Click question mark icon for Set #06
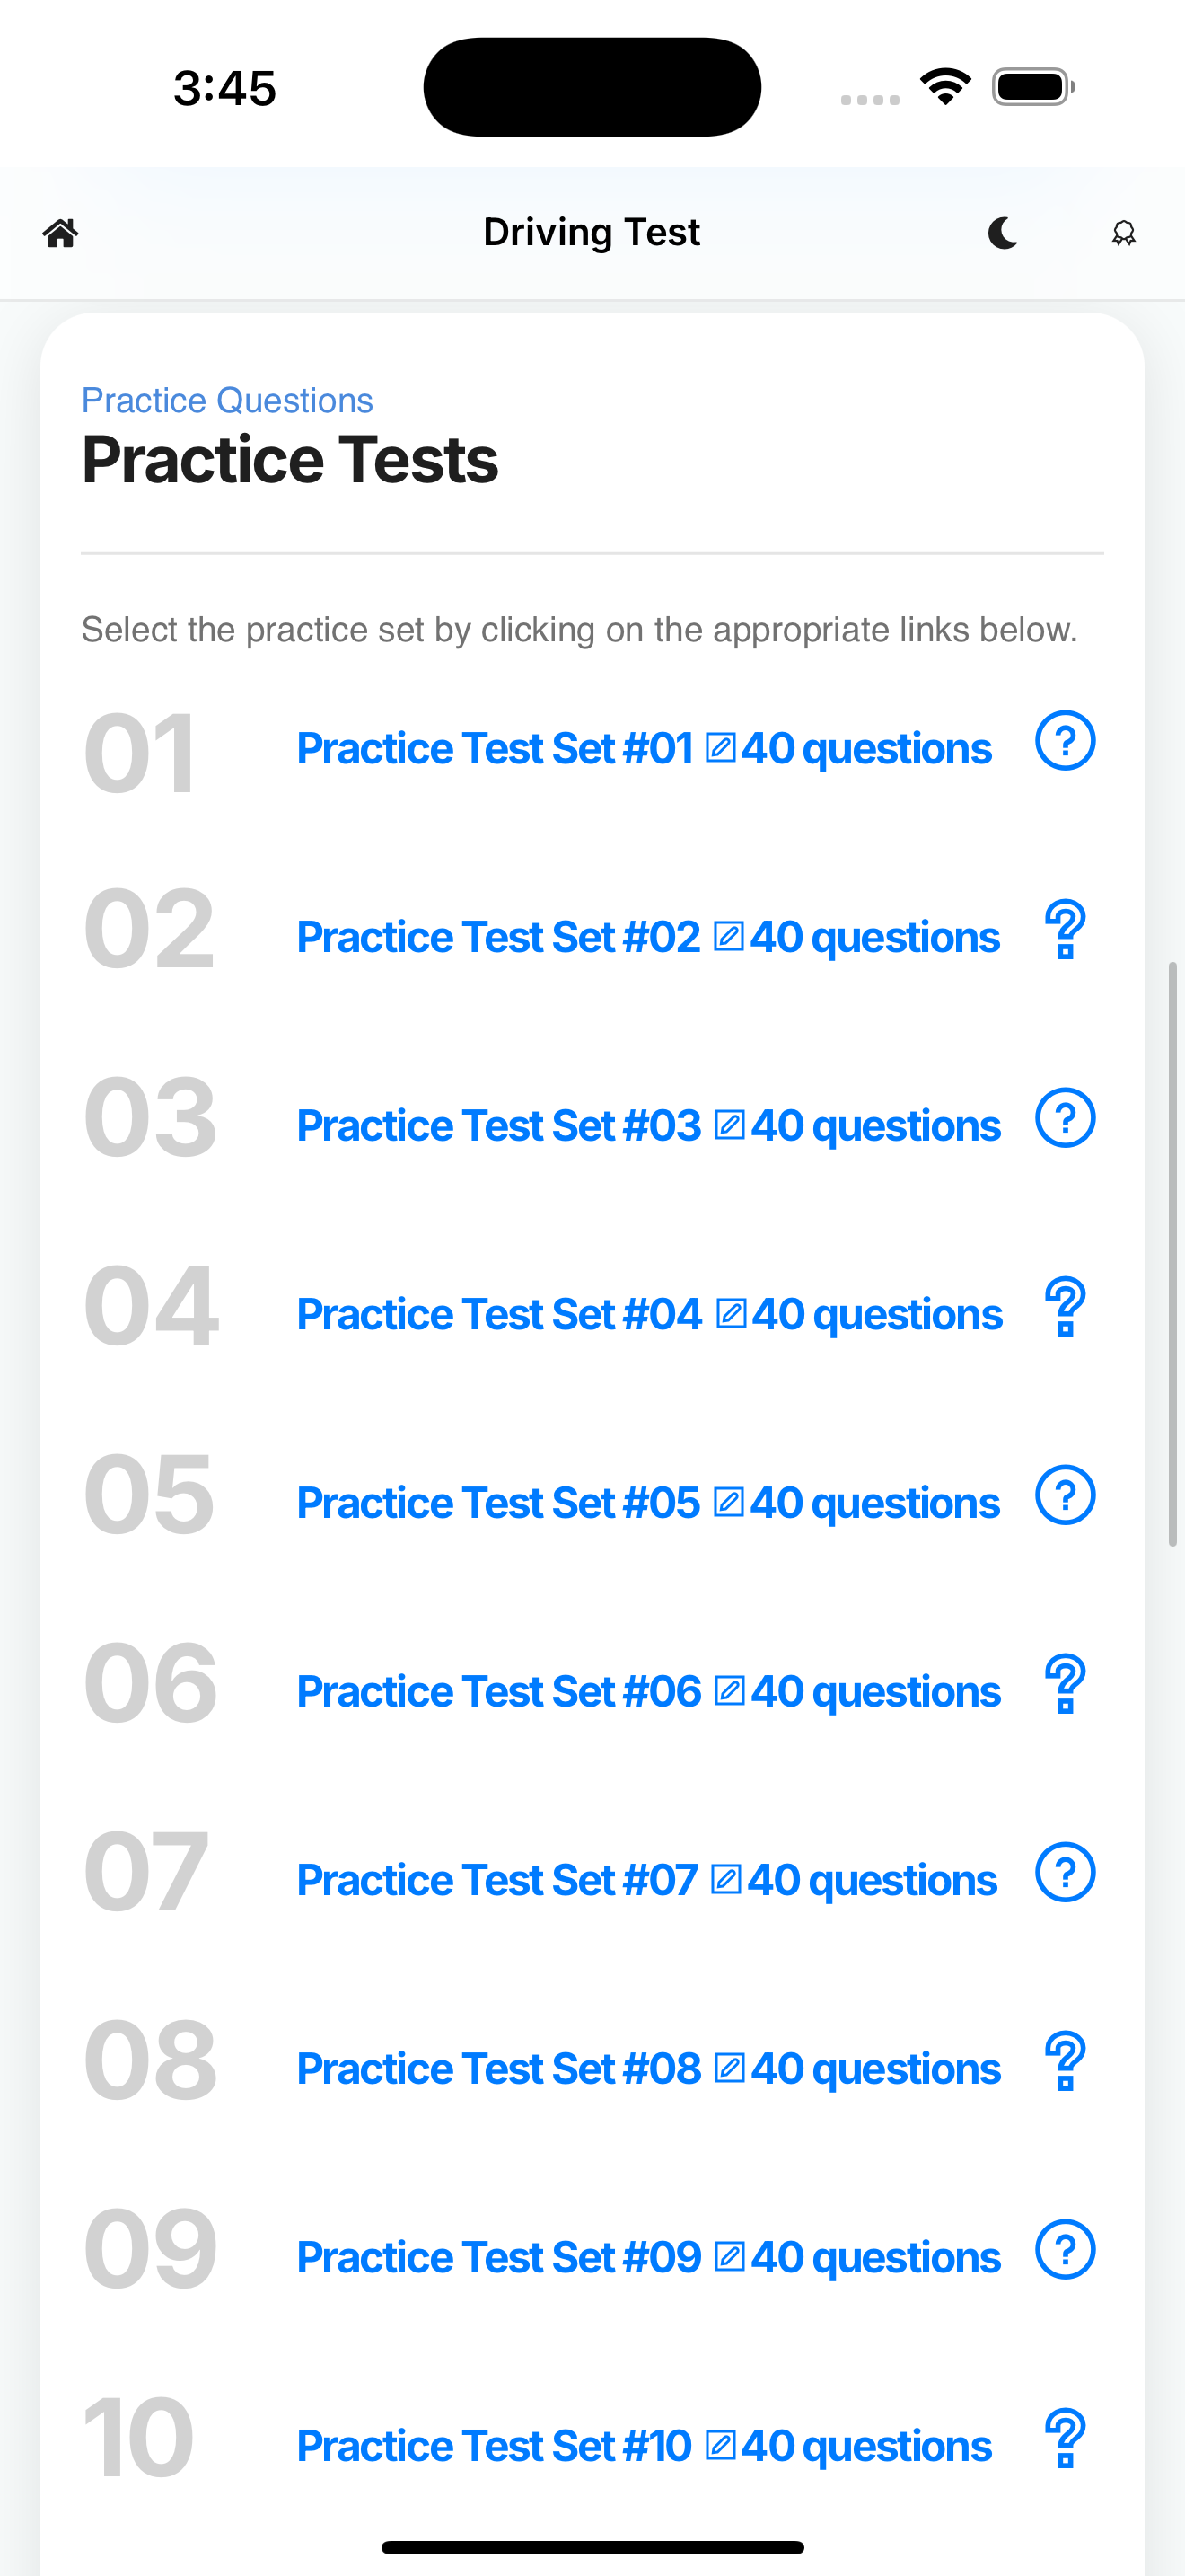Viewport: 1185px width, 2576px height. point(1065,1684)
